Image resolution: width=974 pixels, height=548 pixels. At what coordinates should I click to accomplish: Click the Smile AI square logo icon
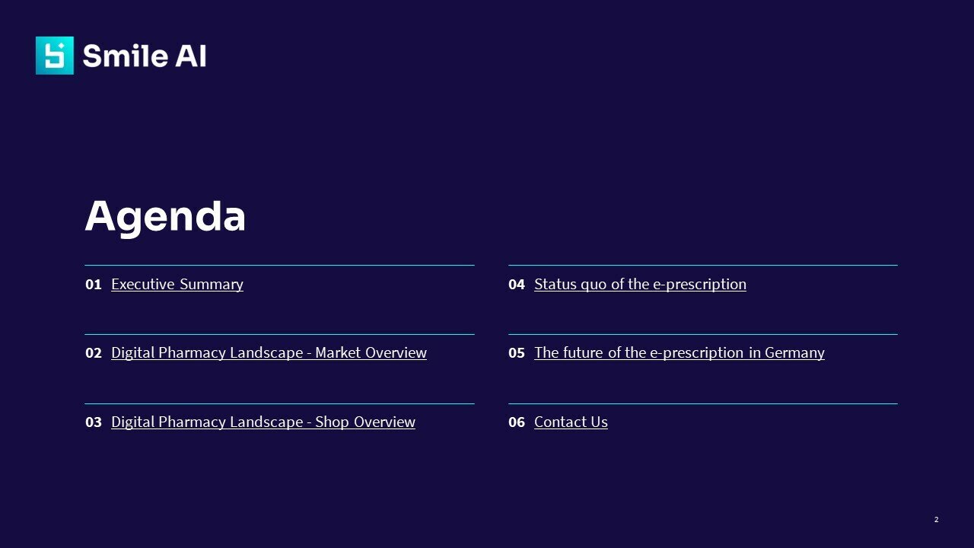[55, 56]
